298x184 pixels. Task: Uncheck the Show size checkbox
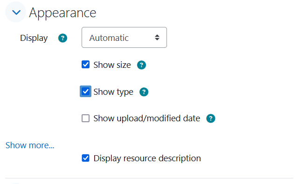pos(85,65)
